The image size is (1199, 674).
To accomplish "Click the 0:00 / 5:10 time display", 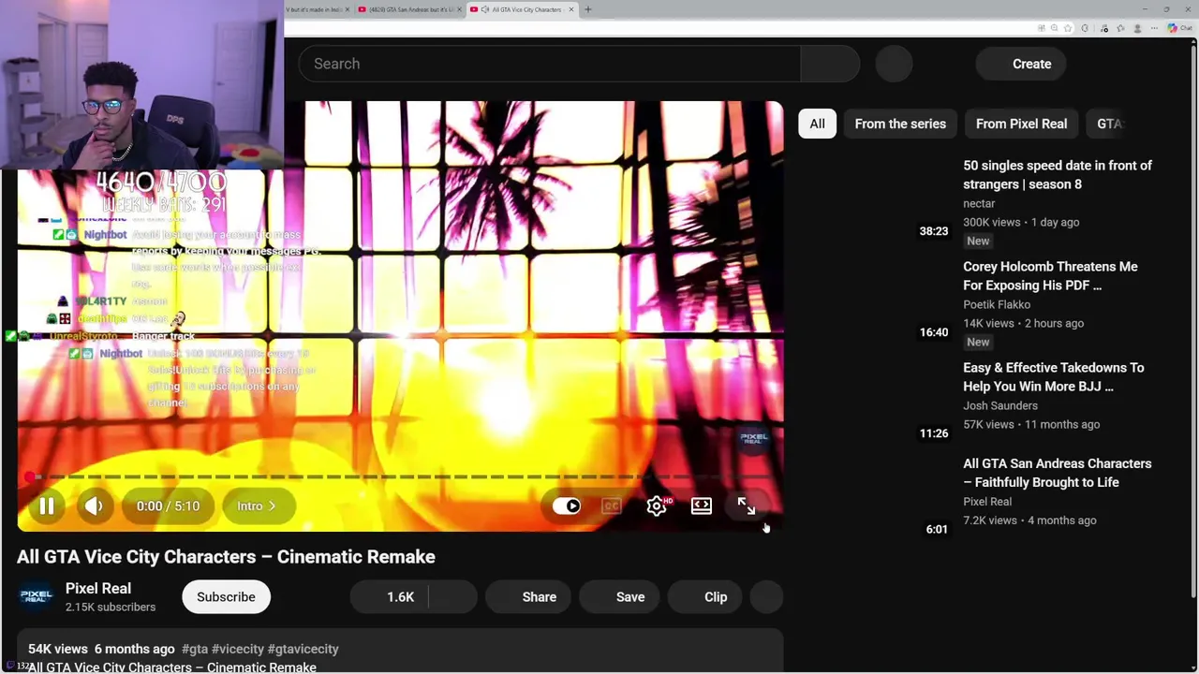I will pos(168,505).
